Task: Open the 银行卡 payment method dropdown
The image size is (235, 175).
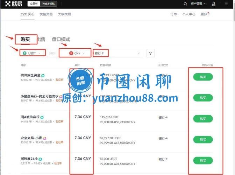Action: point(118,53)
